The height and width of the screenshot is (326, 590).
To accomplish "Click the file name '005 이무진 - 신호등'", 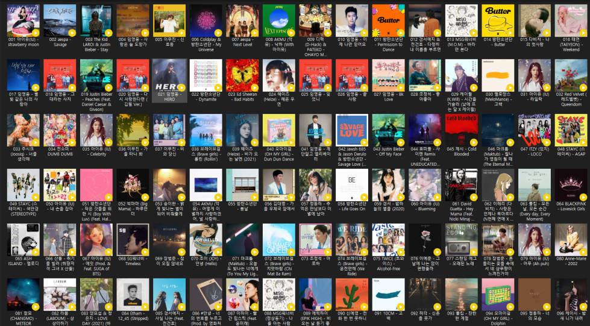I will pyautogui.click(x=169, y=42).
